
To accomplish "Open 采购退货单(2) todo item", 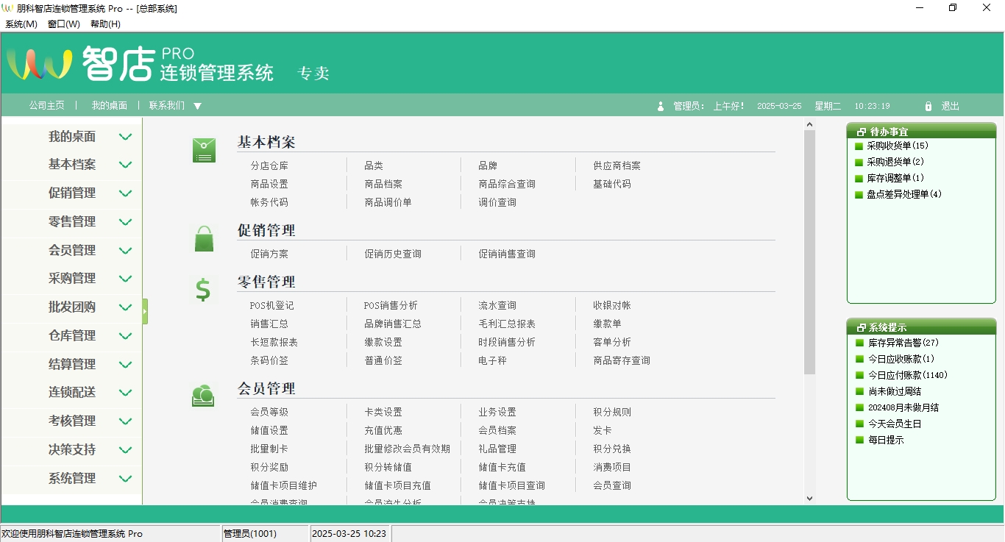I will [895, 162].
